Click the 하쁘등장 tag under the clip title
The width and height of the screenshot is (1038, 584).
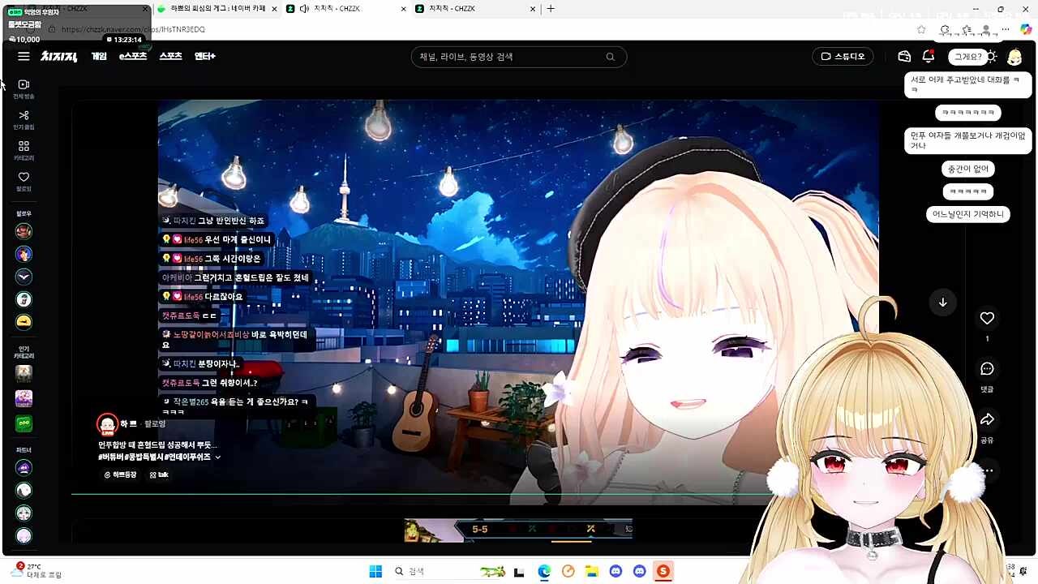coord(120,474)
